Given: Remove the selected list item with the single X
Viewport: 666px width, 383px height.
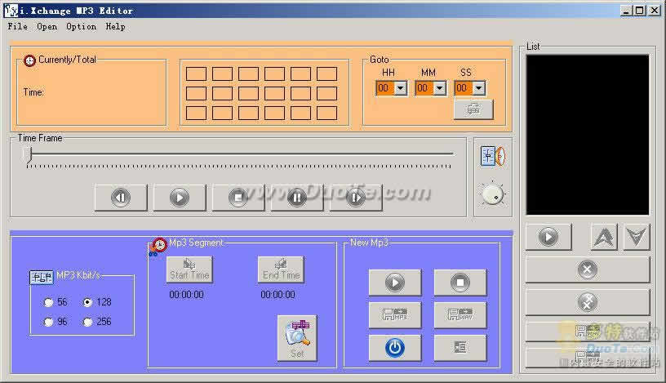Looking at the screenshot, I should pos(588,269).
